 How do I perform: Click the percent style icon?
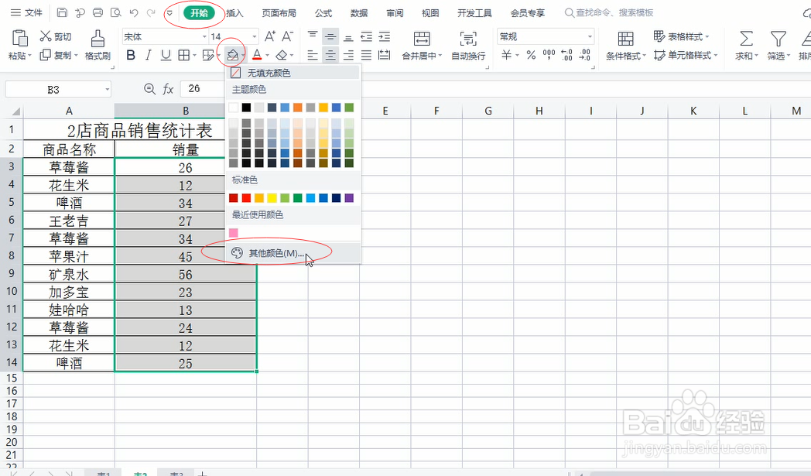[531, 55]
